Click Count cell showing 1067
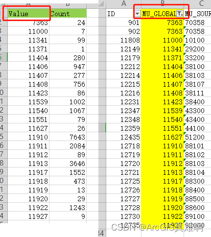 68,111
